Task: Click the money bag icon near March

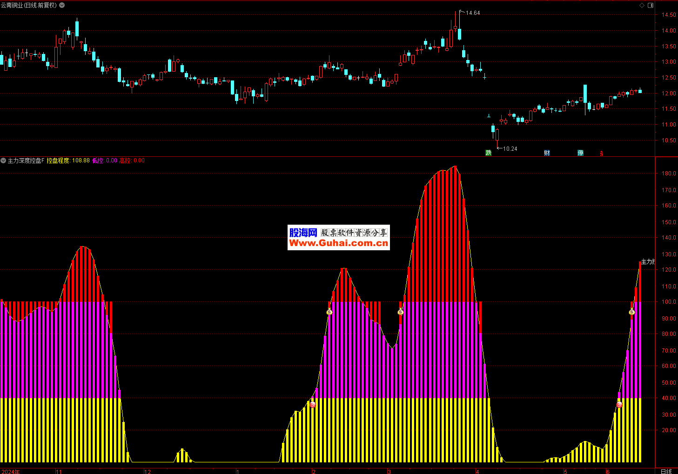Action: pos(401,312)
